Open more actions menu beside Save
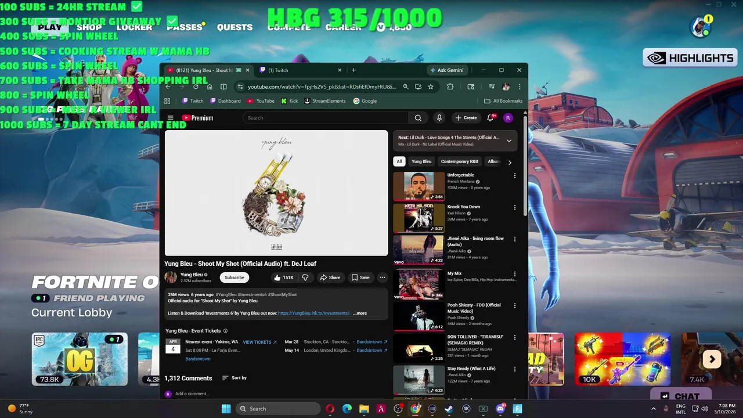743x418 pixels. (x=382, y=278)
